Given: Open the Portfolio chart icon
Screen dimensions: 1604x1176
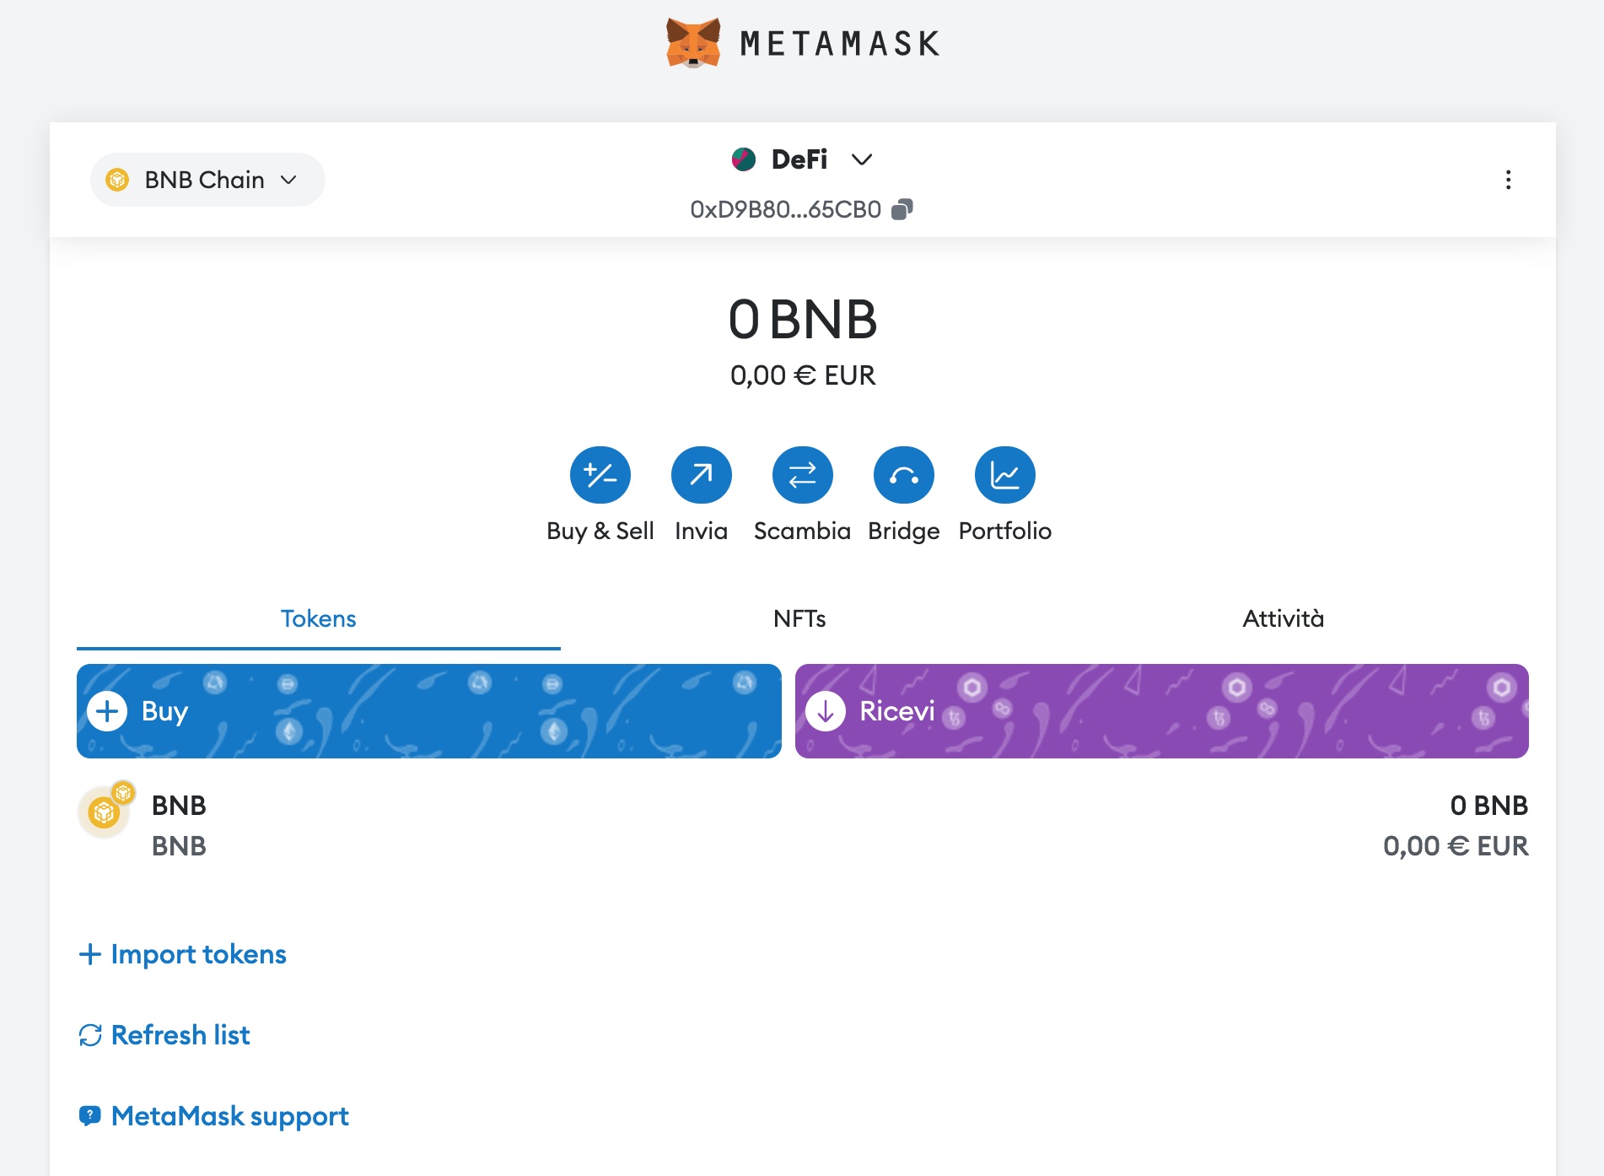Looking at the screenshot, I should tap(1005, 475).
